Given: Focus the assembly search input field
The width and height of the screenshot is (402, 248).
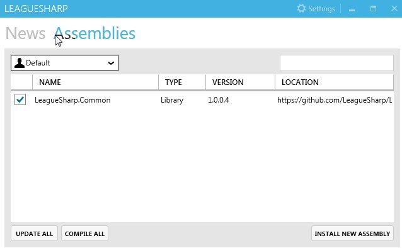Looking at the screenshot, I should [x=336, y=63].
